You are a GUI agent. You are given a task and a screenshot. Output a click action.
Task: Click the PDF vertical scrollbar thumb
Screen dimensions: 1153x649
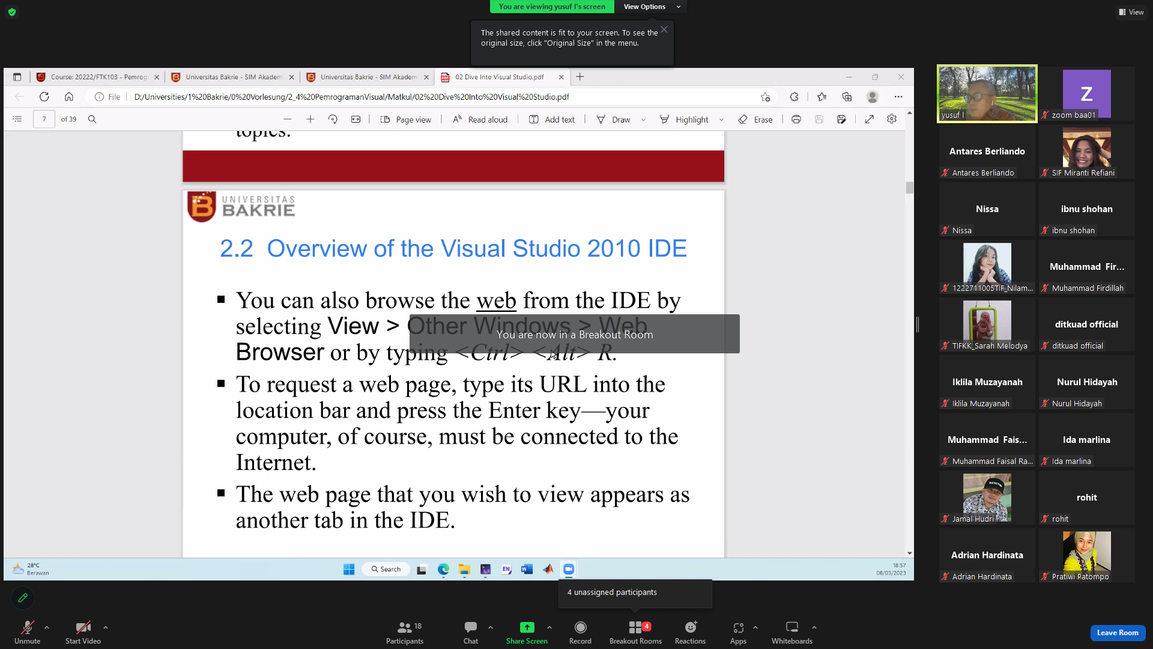click(909, 187)
